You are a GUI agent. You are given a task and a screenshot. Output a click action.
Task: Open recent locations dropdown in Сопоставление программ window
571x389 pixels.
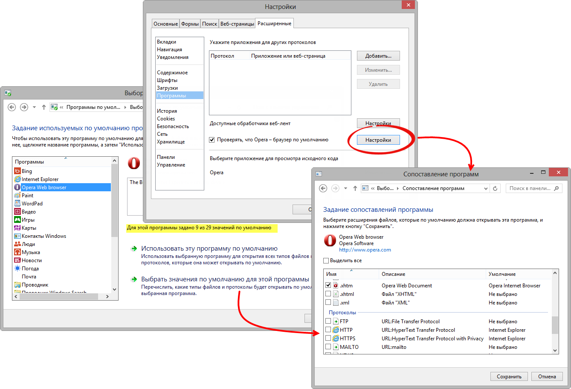click(x=346, y=188)
